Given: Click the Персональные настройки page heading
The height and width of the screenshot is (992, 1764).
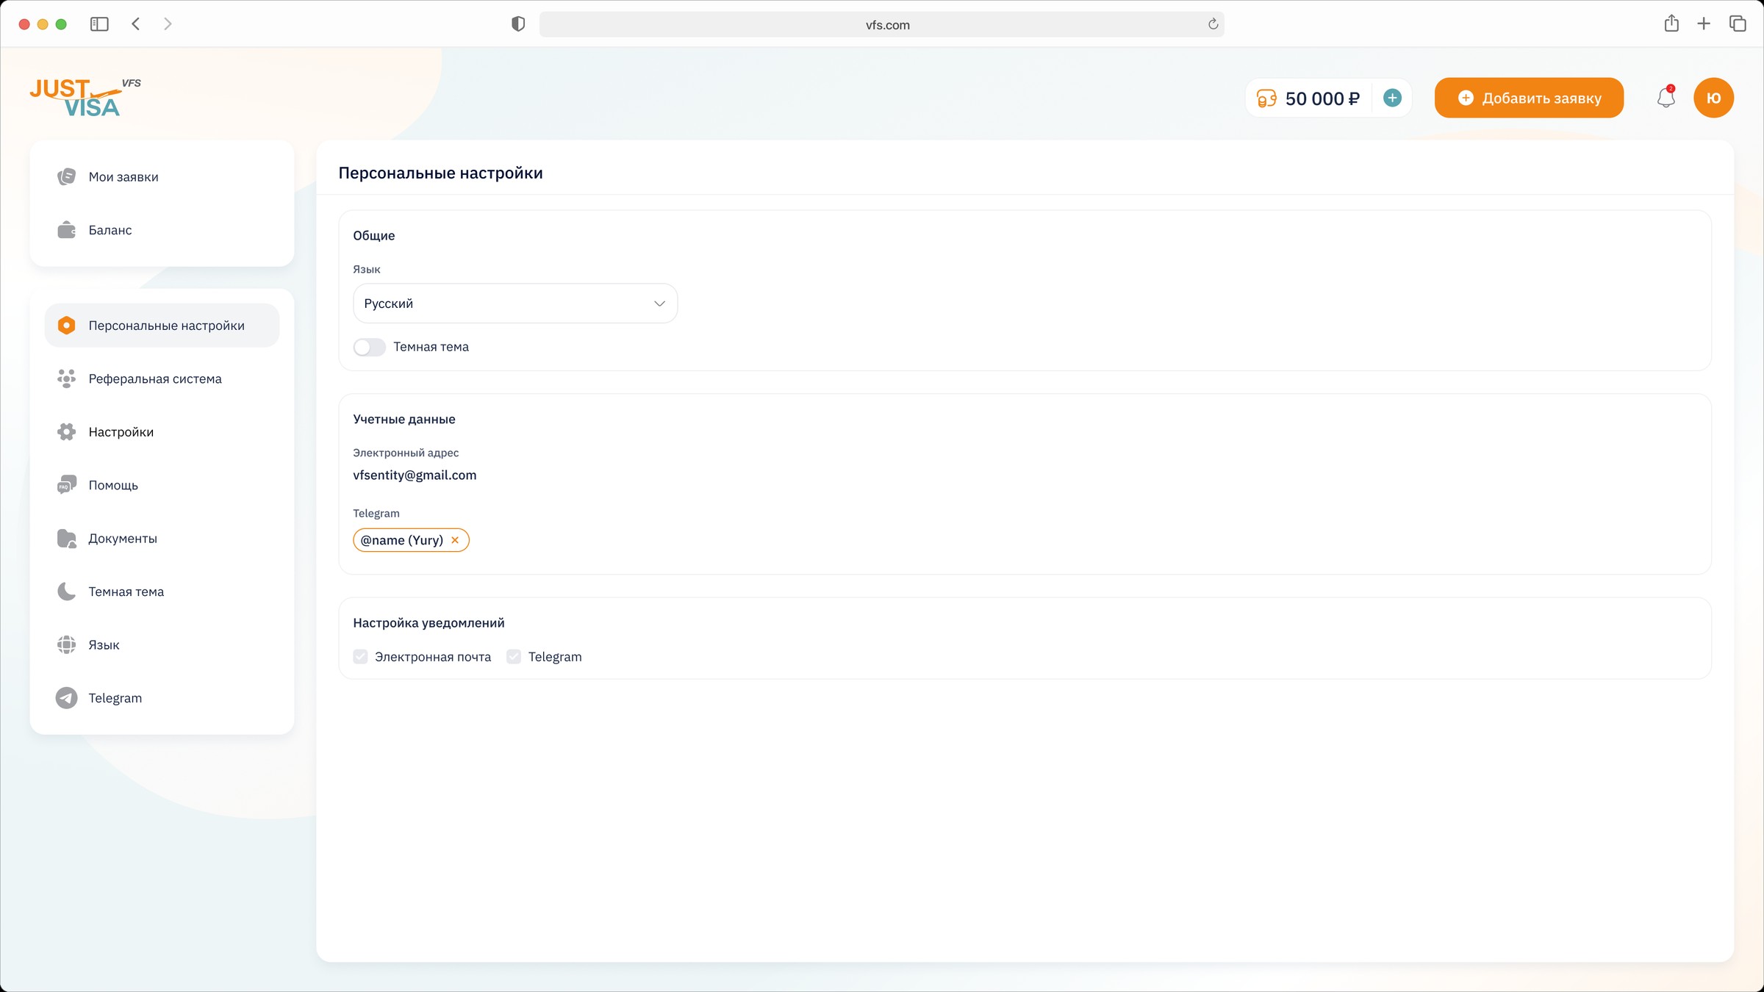Looking at the screenshot, I should point(440,173).
